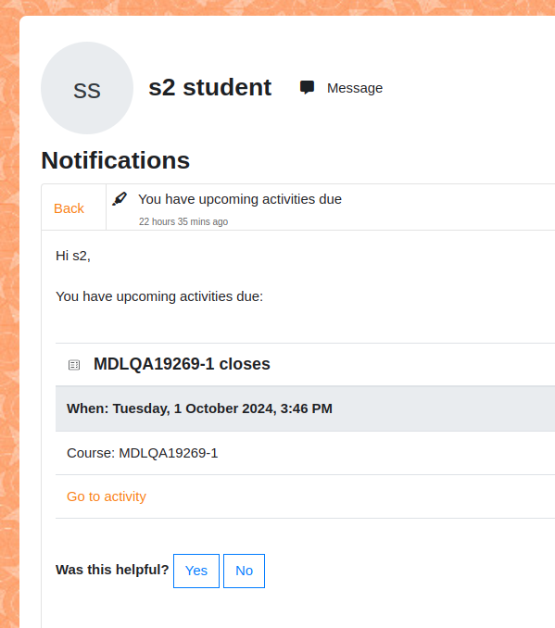Click the Course: MDLQA19269-1 row

(x=306, y=453)
